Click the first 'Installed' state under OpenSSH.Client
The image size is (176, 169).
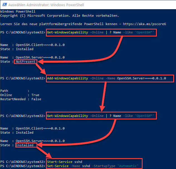point(25,49)
